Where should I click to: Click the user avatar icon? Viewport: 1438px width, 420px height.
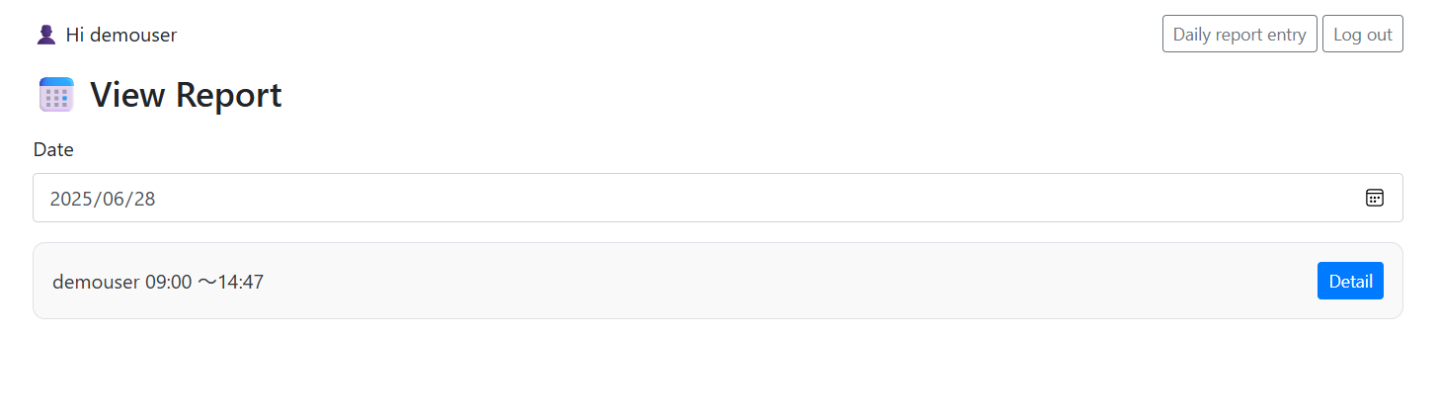45,35
